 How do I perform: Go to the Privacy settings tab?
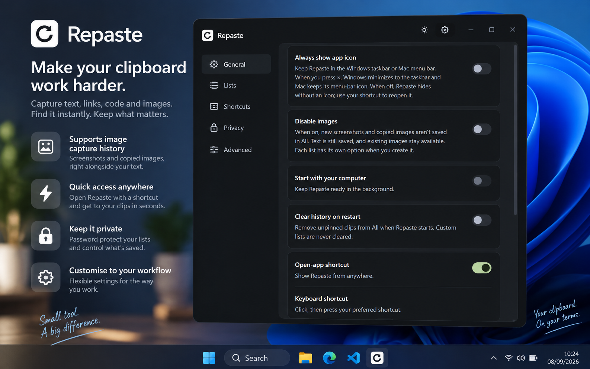click(x=236, y=128)
